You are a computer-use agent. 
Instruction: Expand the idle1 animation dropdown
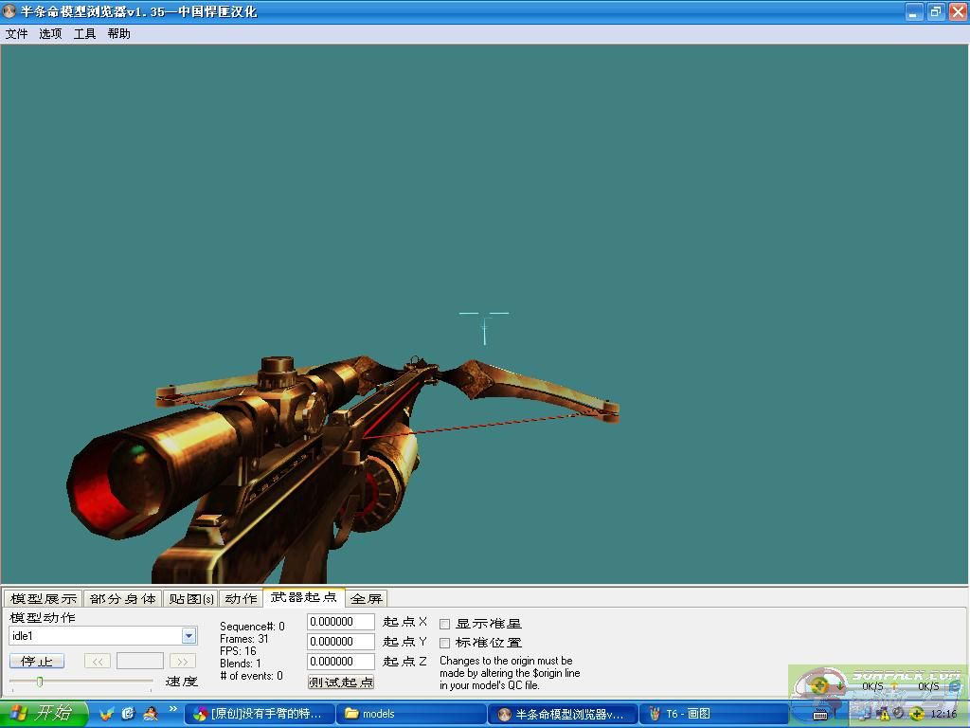189,636
